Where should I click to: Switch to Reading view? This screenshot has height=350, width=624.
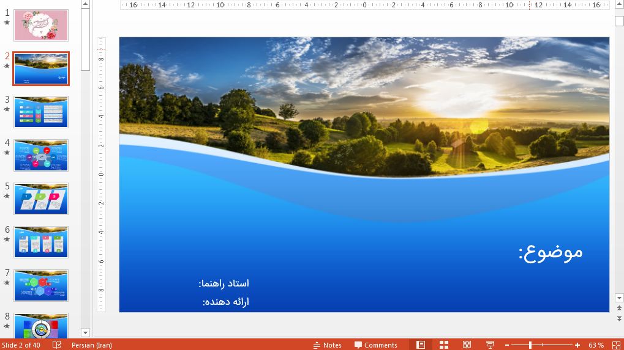click(x=467, y=345)
